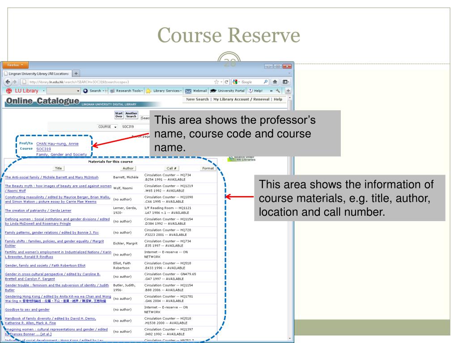Screen dimensions: 458x343
Task: Click author text Eichler, Margrit
Action: click(x=125, y=243)
